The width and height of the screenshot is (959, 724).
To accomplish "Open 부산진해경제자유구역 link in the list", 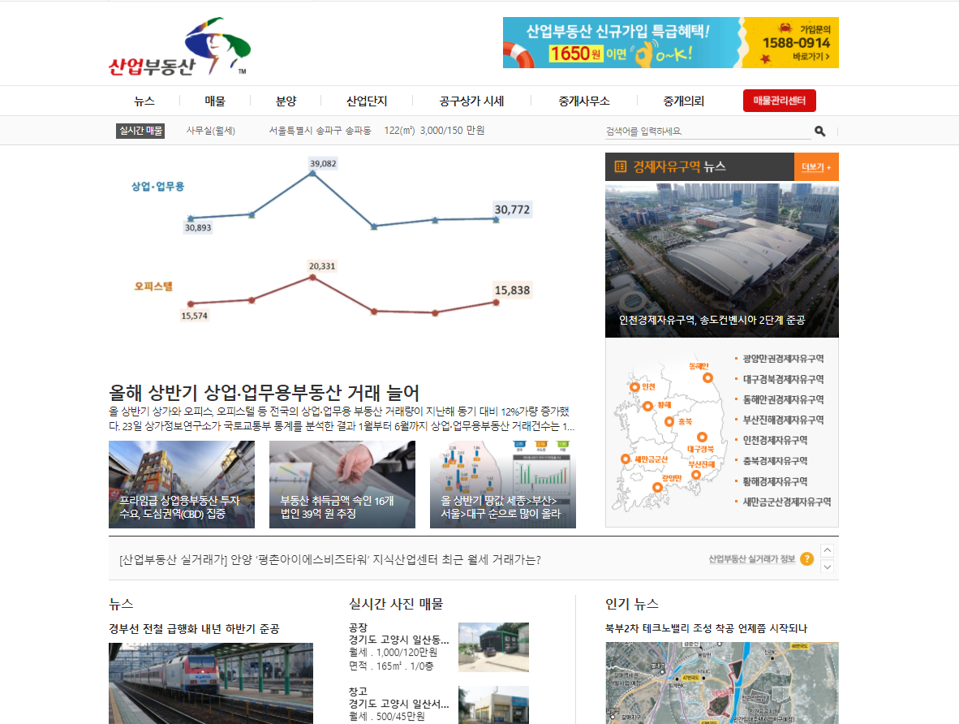I will pyautogui.click(x=783, y=420).
